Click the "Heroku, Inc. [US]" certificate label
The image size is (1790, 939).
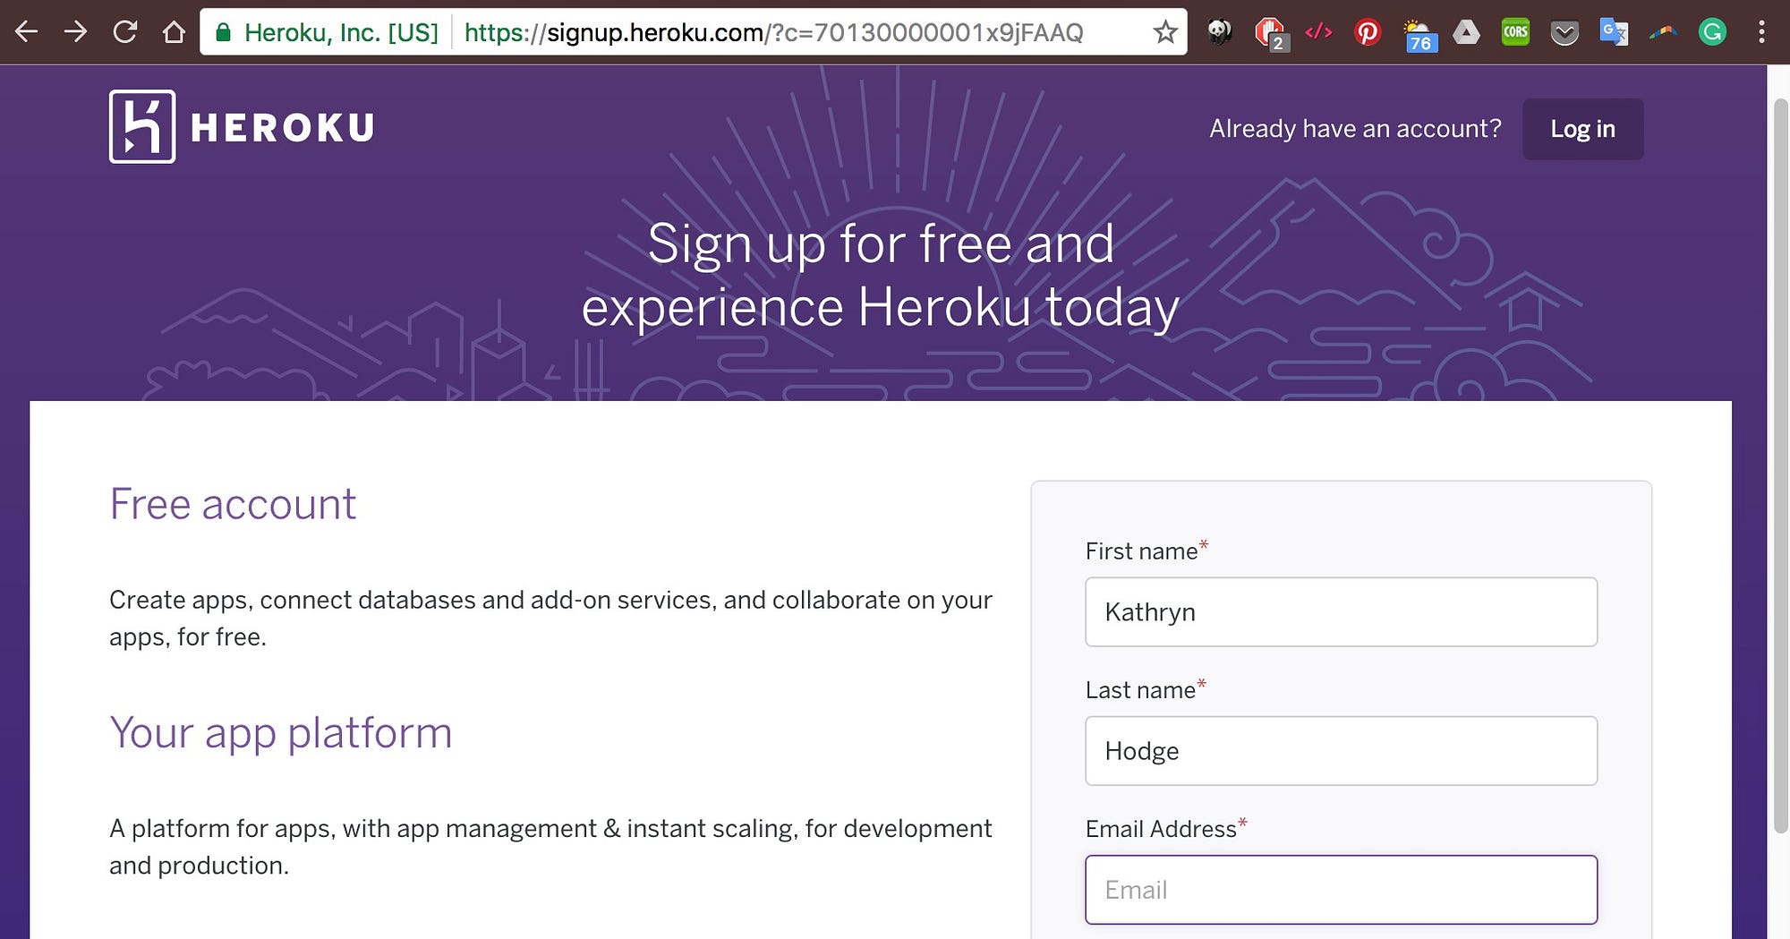tap(341, 33)
